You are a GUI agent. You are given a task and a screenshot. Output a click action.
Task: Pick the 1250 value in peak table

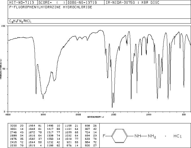click(50, 139)
